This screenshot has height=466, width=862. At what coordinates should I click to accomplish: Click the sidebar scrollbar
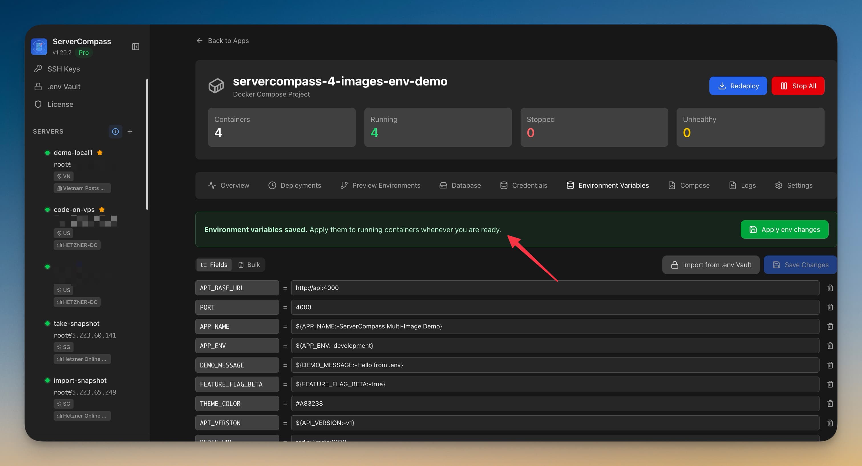coord(147,144)
